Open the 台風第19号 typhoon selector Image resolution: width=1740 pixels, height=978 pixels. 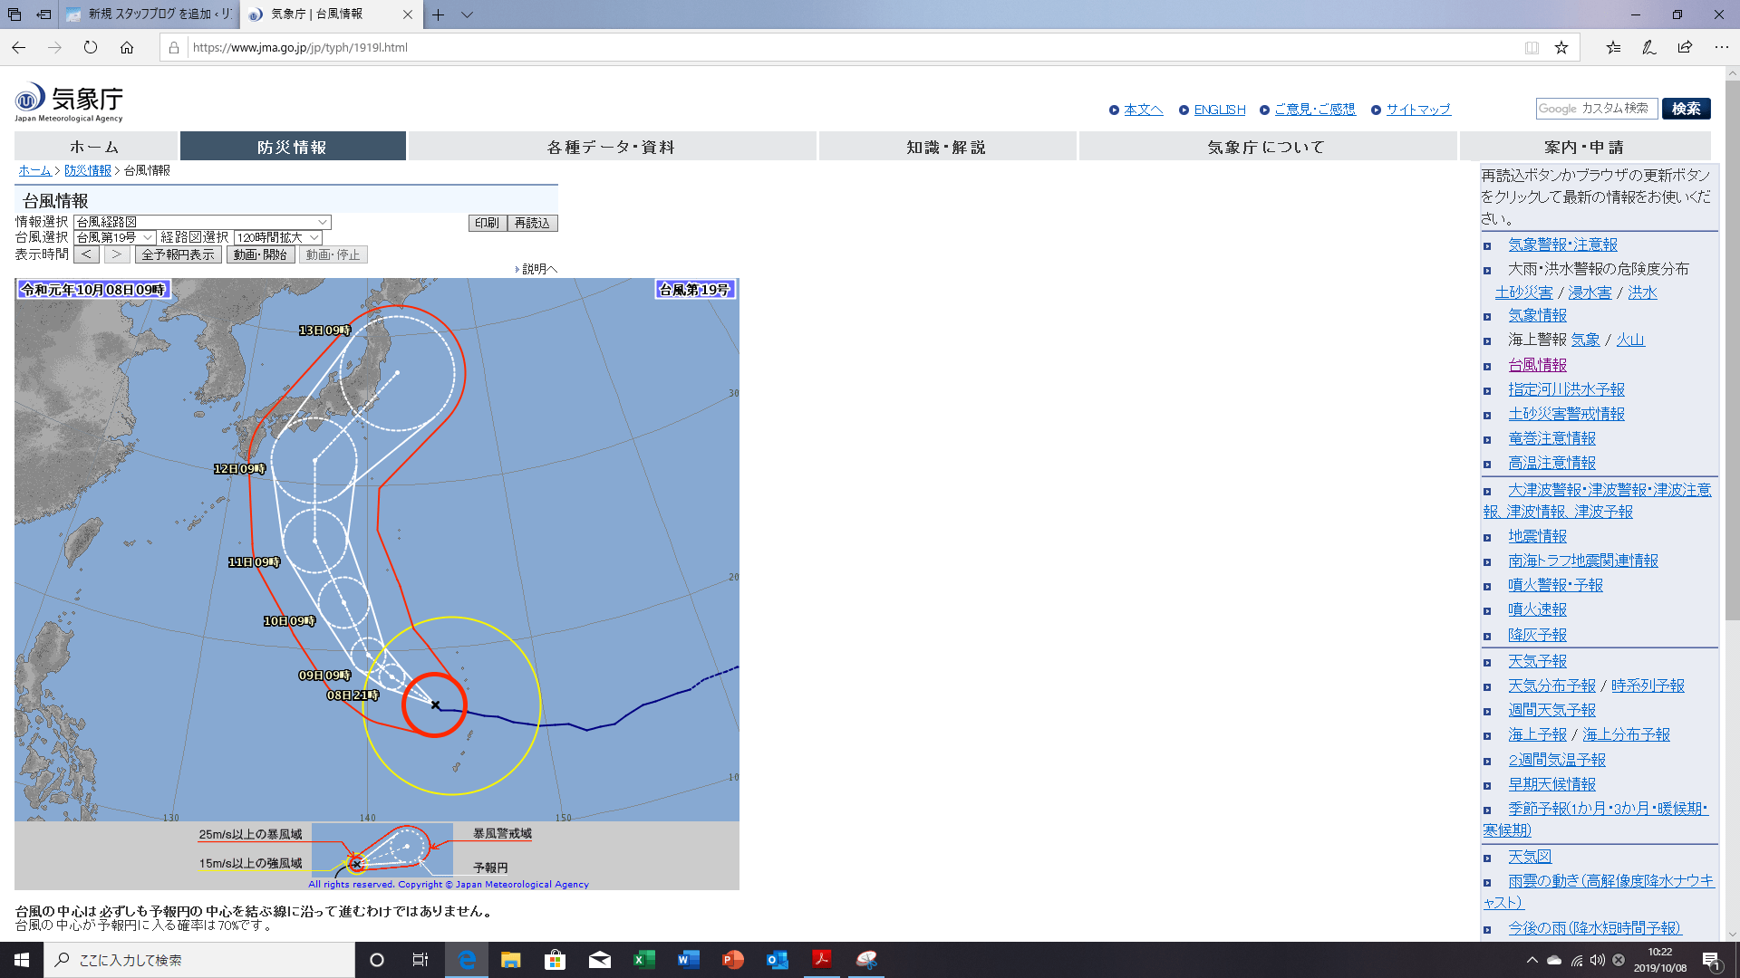click(114, 237)
